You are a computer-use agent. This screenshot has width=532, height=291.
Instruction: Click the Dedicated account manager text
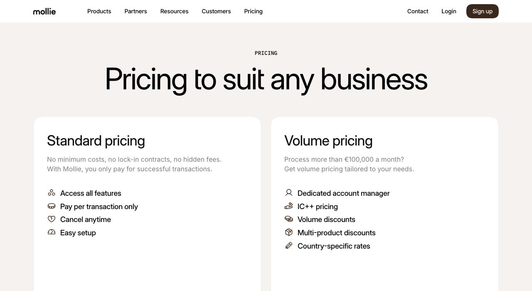(344, 193)
